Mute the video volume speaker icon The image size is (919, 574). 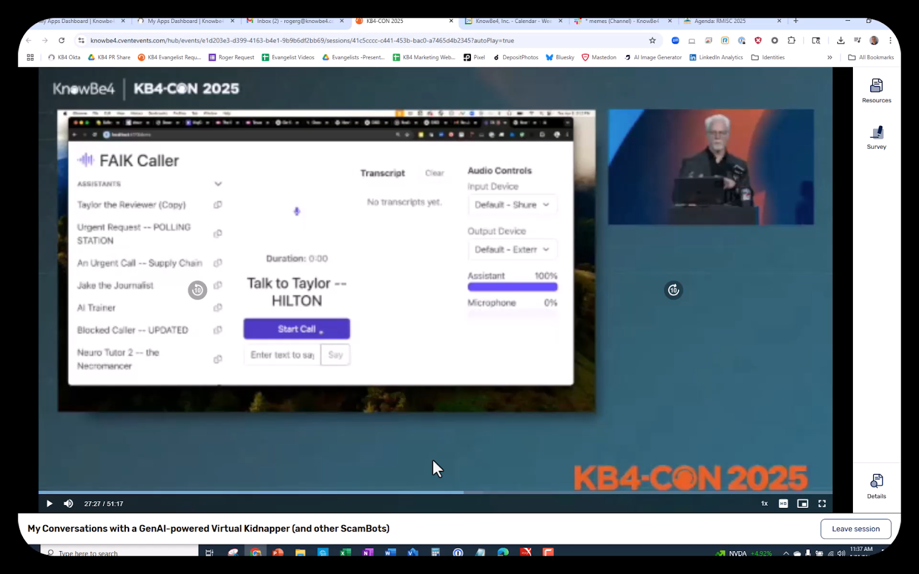tap(68, 503)
